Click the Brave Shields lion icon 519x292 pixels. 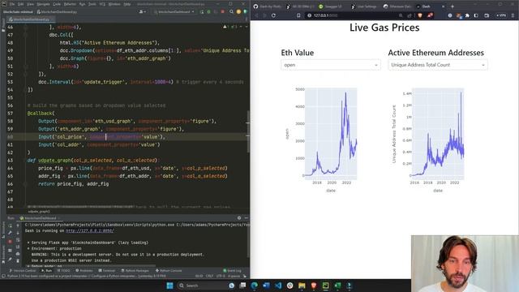tap(420, 15)
